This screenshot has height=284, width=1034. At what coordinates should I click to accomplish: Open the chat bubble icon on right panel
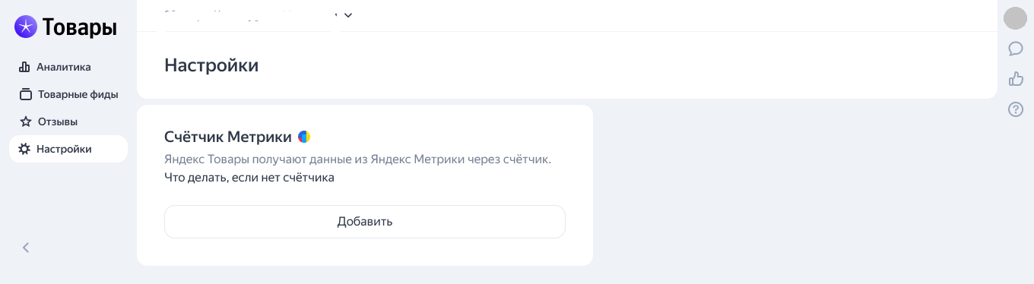(x=1016, y=49)
